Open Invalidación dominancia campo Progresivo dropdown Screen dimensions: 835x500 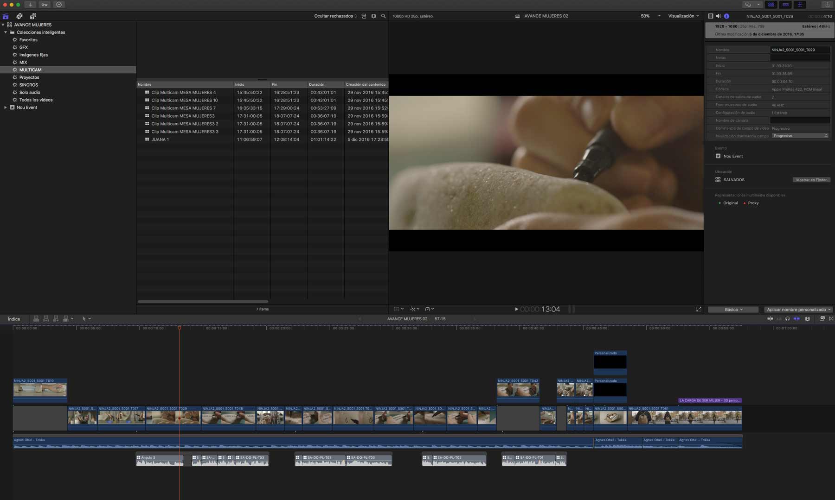(x=800, y=136)
